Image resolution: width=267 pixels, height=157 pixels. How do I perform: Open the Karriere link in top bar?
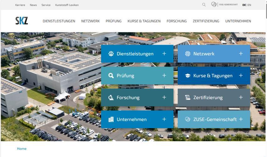coord(20,5)
